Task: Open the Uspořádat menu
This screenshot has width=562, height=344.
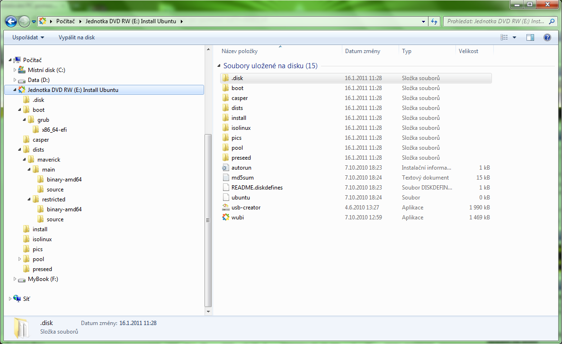Action: pyautogui.click(x=28, y=37)
